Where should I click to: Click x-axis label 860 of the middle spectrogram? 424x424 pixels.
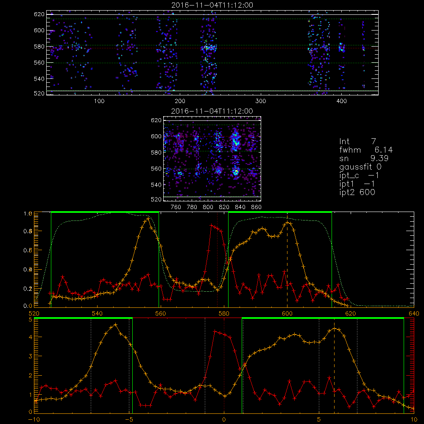click(256, 207)
